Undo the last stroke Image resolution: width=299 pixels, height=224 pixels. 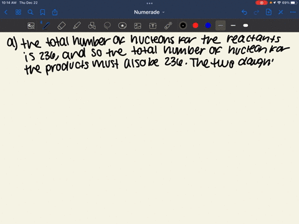click(244, 12)
